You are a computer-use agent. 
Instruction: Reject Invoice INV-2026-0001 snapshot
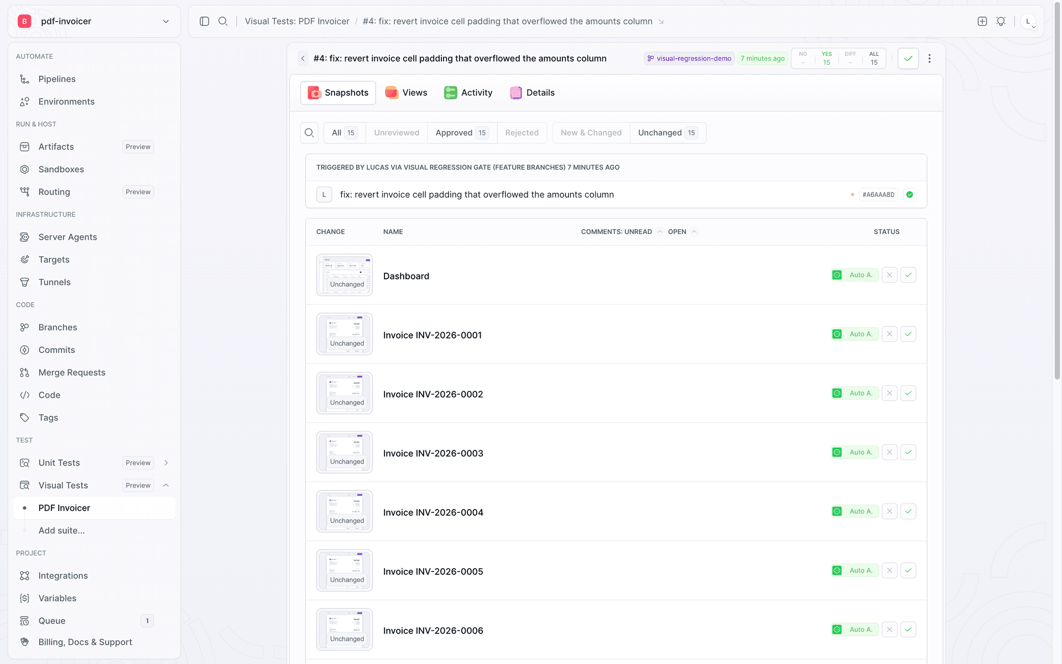coord(889,334)
